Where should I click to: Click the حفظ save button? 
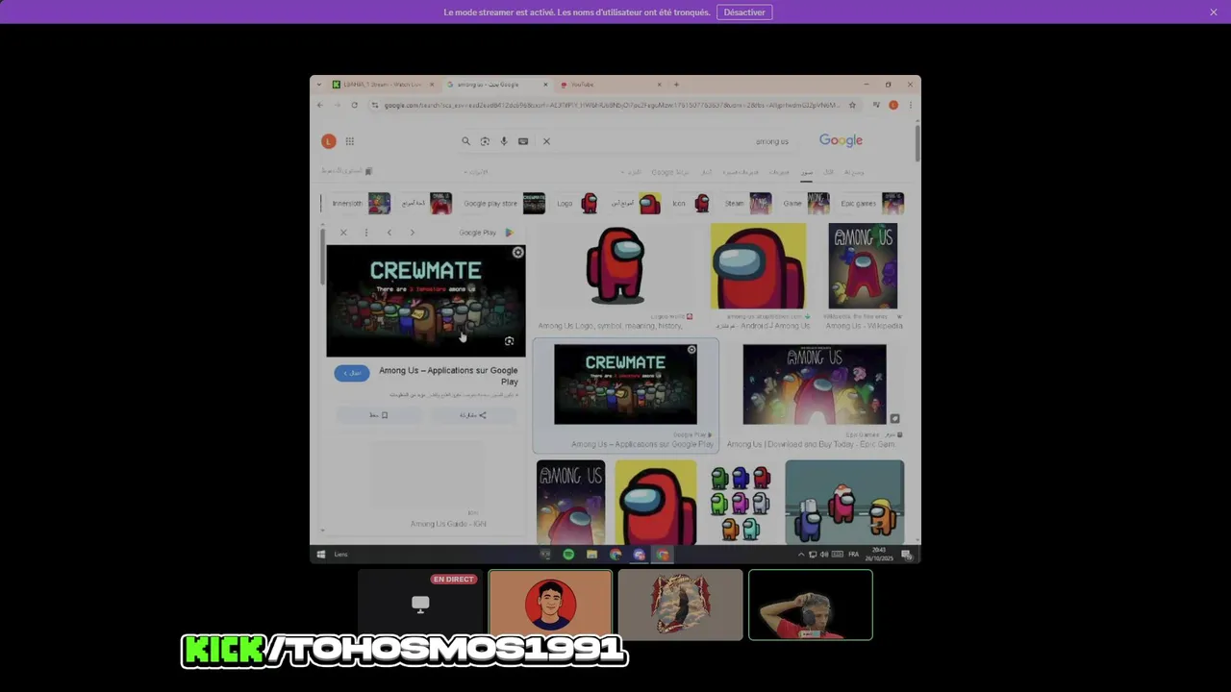pos(379,415)
